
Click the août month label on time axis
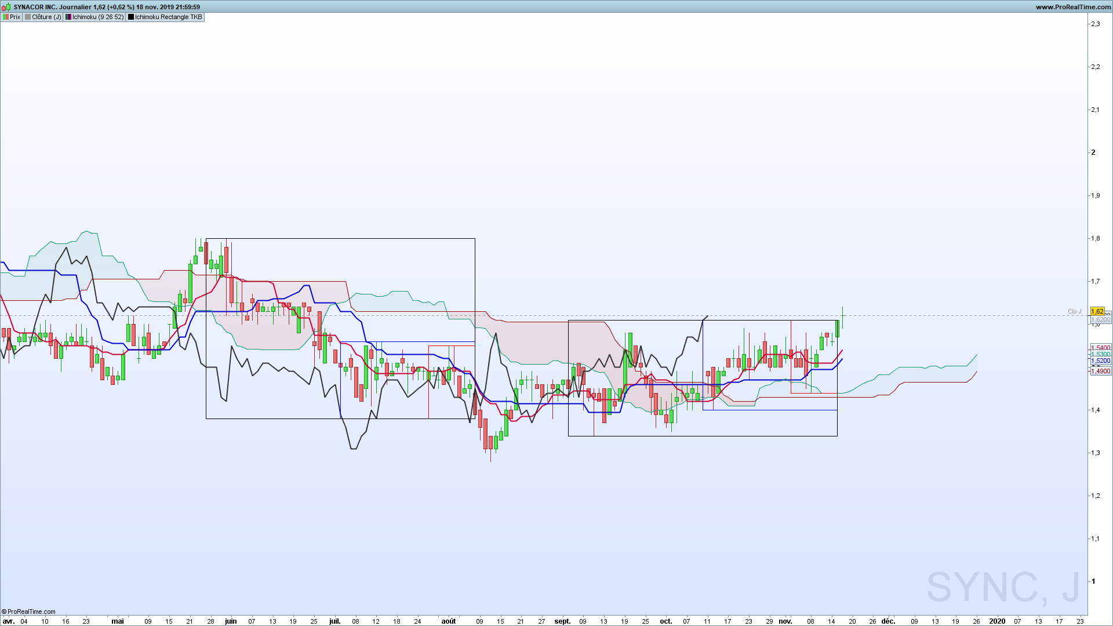[448, 621]
